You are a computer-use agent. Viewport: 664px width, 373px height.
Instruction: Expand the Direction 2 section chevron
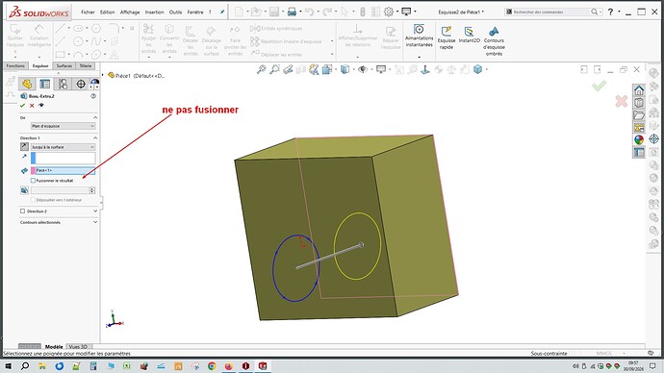tap(95, 211)
